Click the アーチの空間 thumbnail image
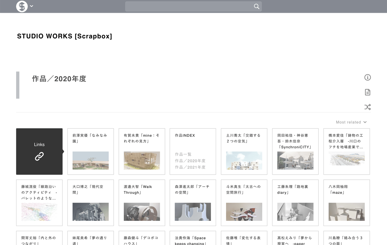Viewport: 387px width, 245px height. 193,212
